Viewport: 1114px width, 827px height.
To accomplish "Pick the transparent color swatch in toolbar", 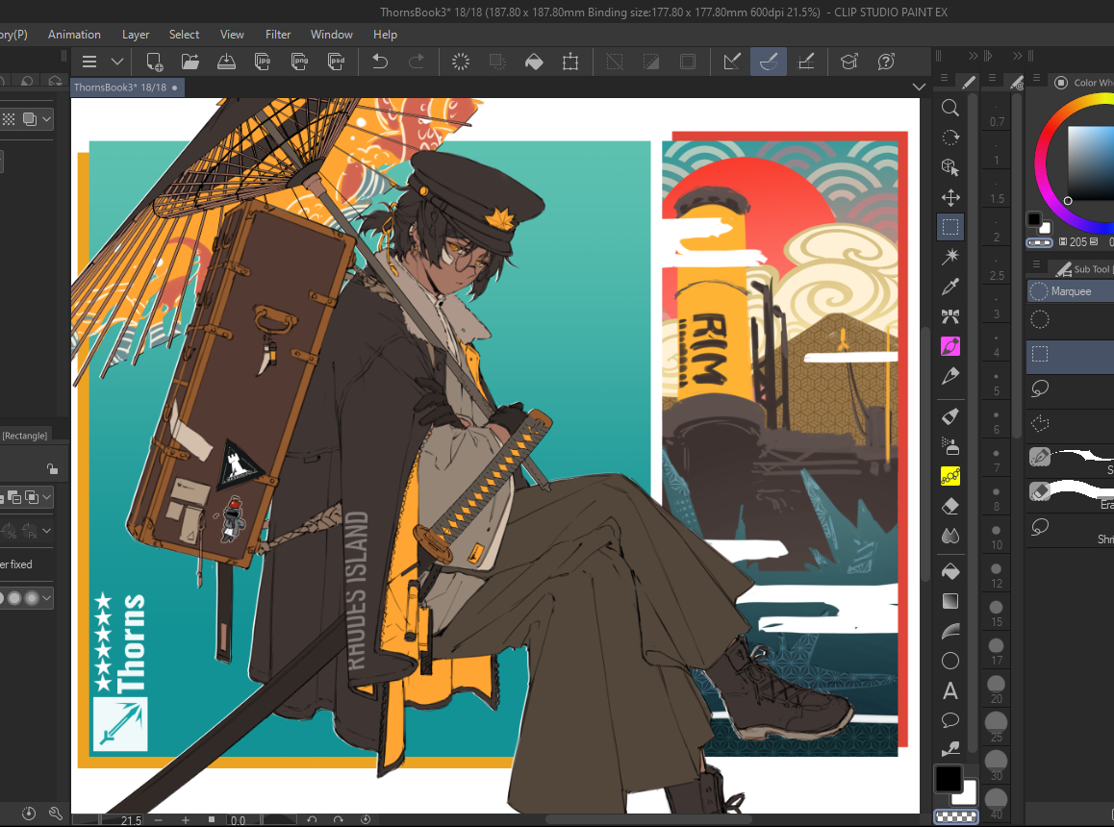I will [x=956, y=817].
